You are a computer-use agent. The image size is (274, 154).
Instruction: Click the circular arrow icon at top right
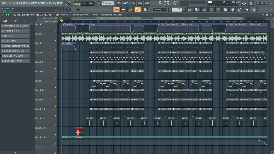pyautogui.click(x=244, y=3)
